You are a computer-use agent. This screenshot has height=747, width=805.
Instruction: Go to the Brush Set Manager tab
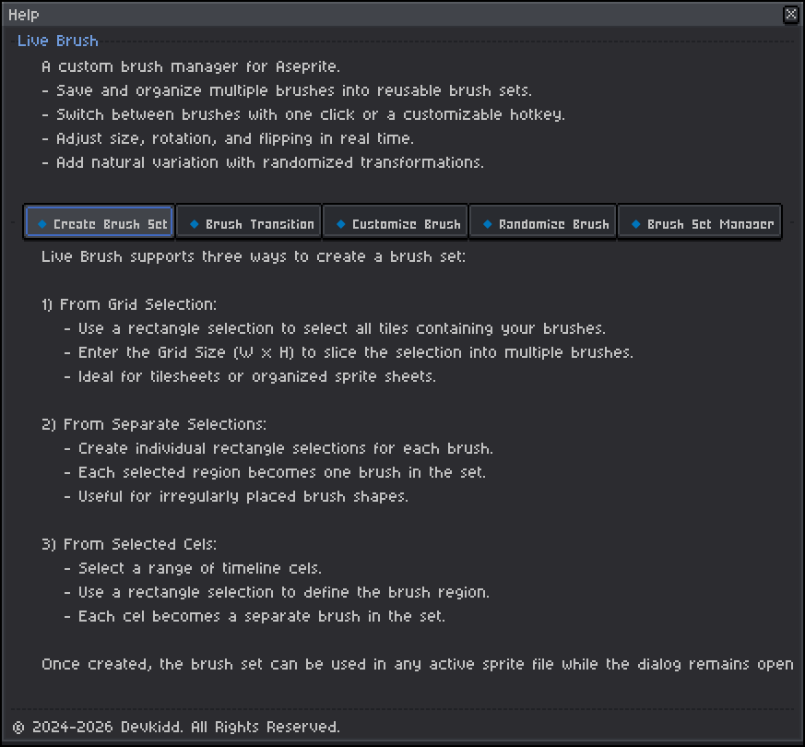(700, 222)
